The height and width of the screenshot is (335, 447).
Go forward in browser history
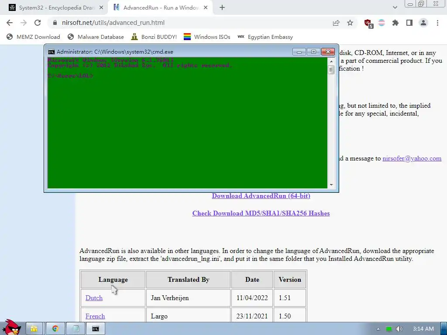tap(24, 23)
